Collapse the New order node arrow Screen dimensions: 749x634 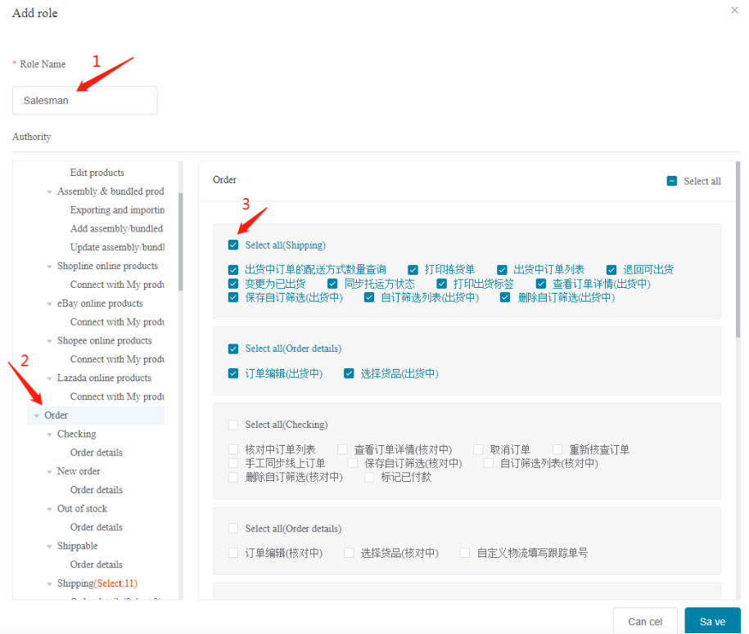point(49,472)
